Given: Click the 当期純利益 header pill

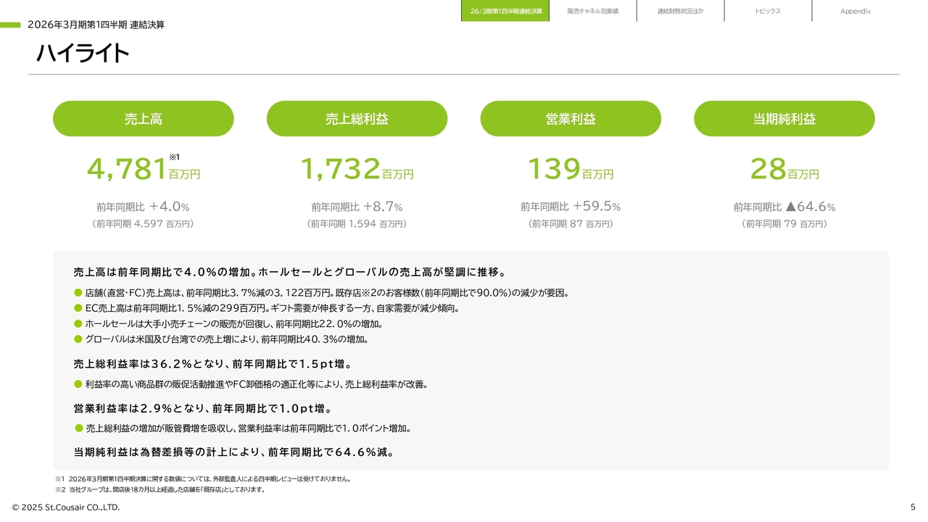Looking at the screenshot, I should 784,118.
